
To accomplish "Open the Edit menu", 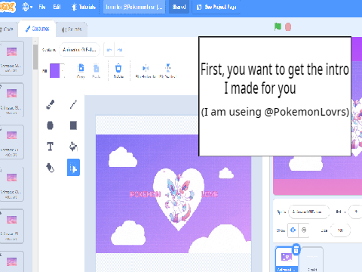I will coord(57,7).
